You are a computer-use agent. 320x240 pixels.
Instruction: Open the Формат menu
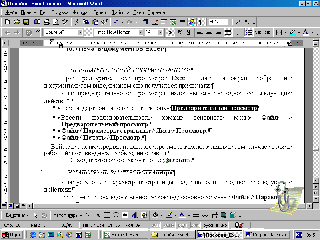[81, 12]
